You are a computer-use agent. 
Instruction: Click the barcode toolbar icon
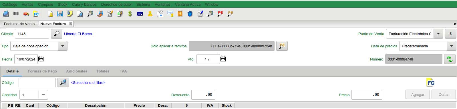pyautogui.click(x=16, y=14)
